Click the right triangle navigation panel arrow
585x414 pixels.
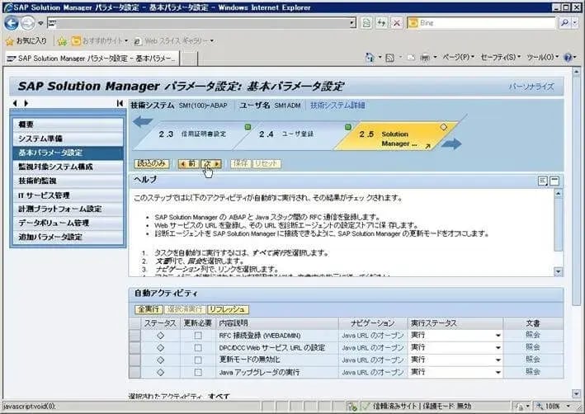tap(26, 103)
